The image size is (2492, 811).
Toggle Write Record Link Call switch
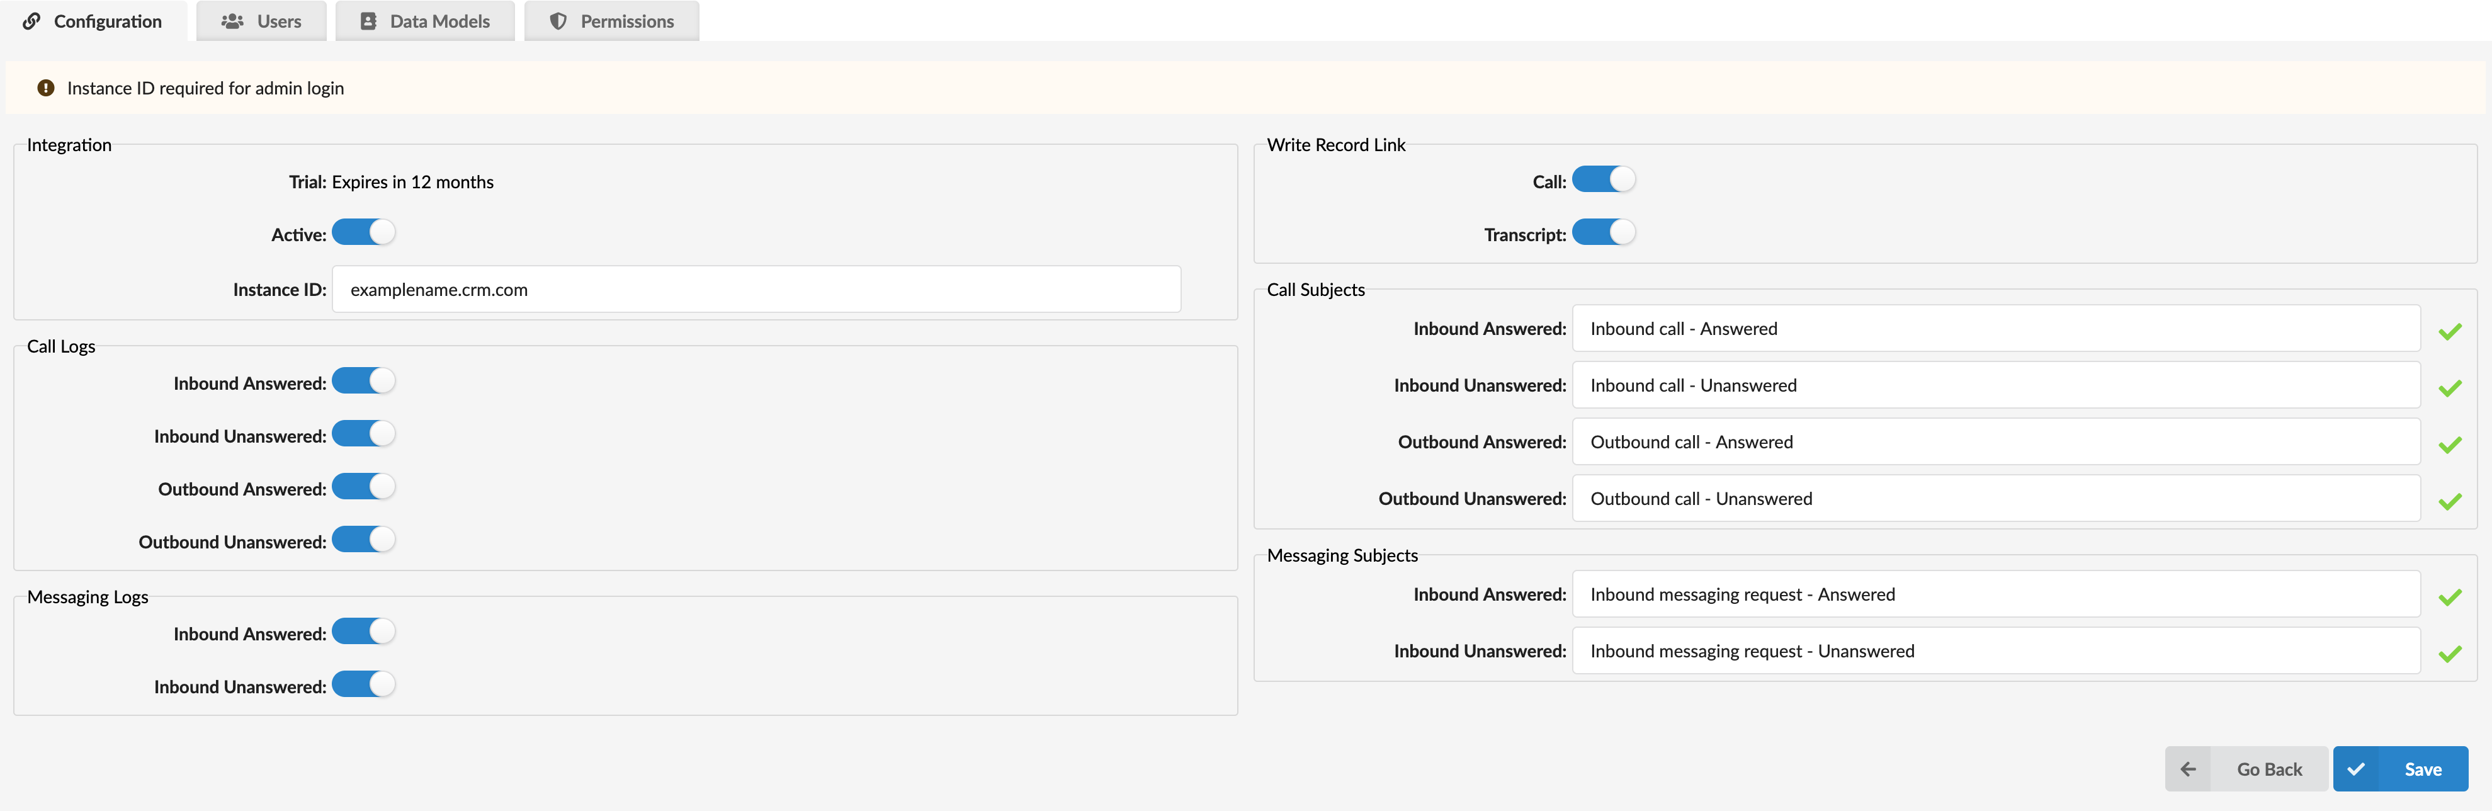coord(1604,180)
